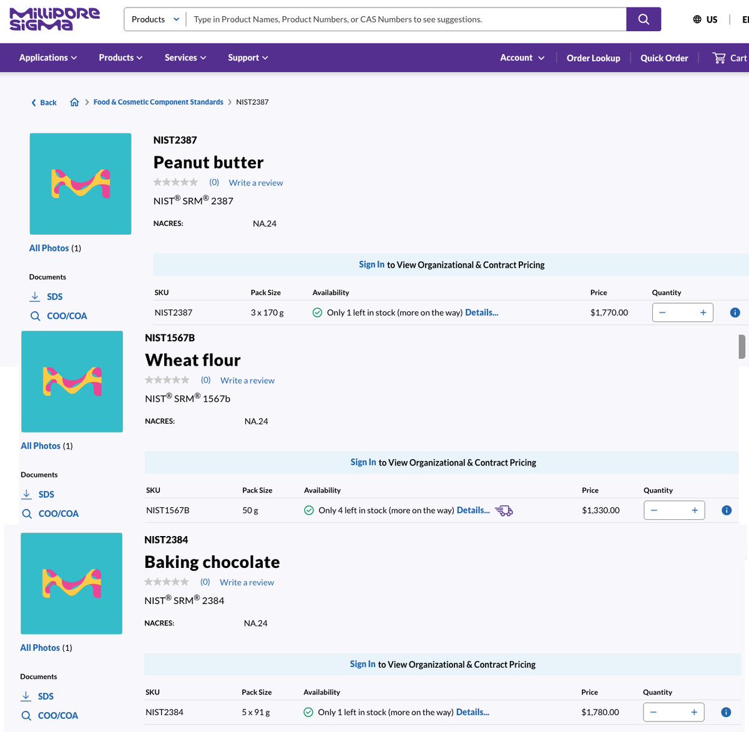Open COO/COA search for Peanut butter
Image resolution: width=749 pixels, height=732 pixels.
[59, 316]
